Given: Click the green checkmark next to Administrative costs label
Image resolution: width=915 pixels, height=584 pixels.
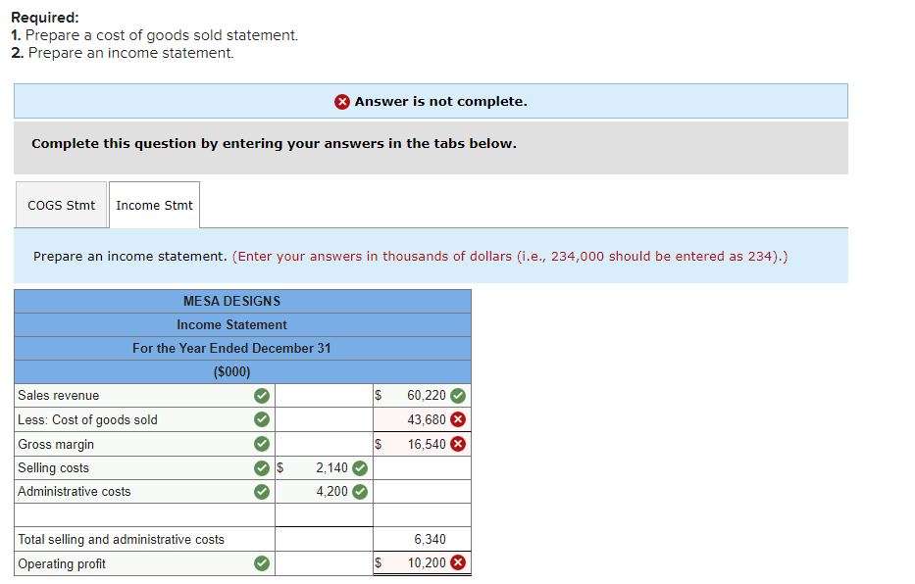Looking at the screenshot, I should pyautogui.click(x=262, y=492).
